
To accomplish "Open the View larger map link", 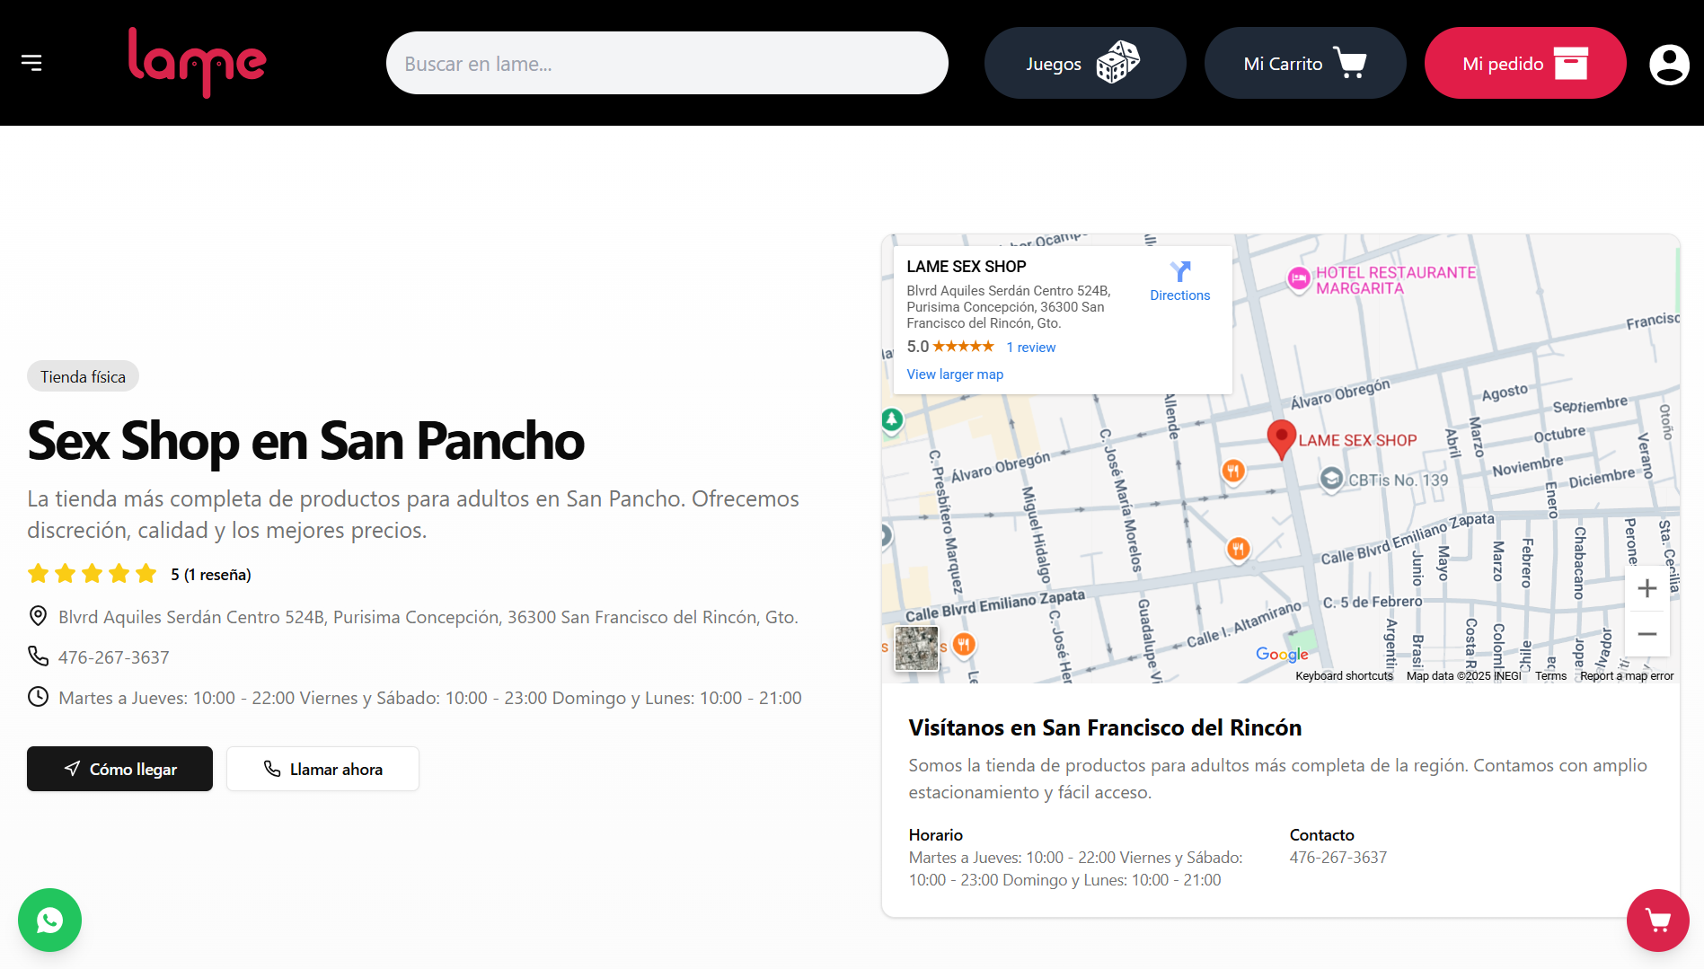I will 955,374.
